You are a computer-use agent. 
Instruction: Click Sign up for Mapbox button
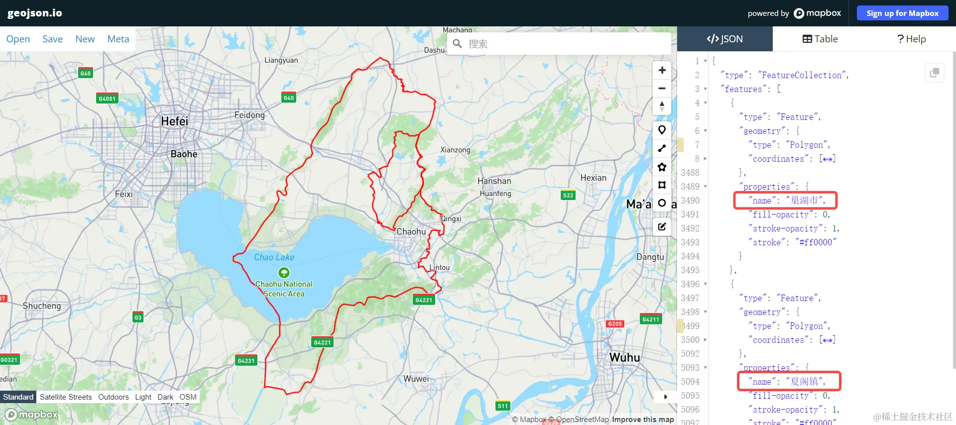[x=902, y=13]
